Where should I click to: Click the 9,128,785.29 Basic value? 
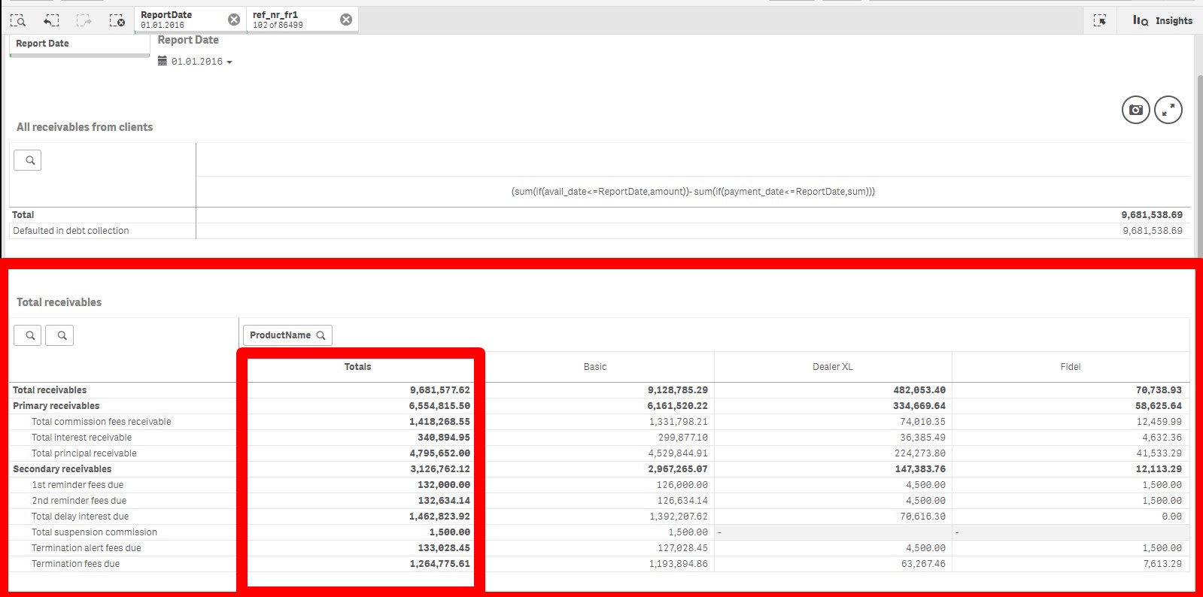click(677, 390)
